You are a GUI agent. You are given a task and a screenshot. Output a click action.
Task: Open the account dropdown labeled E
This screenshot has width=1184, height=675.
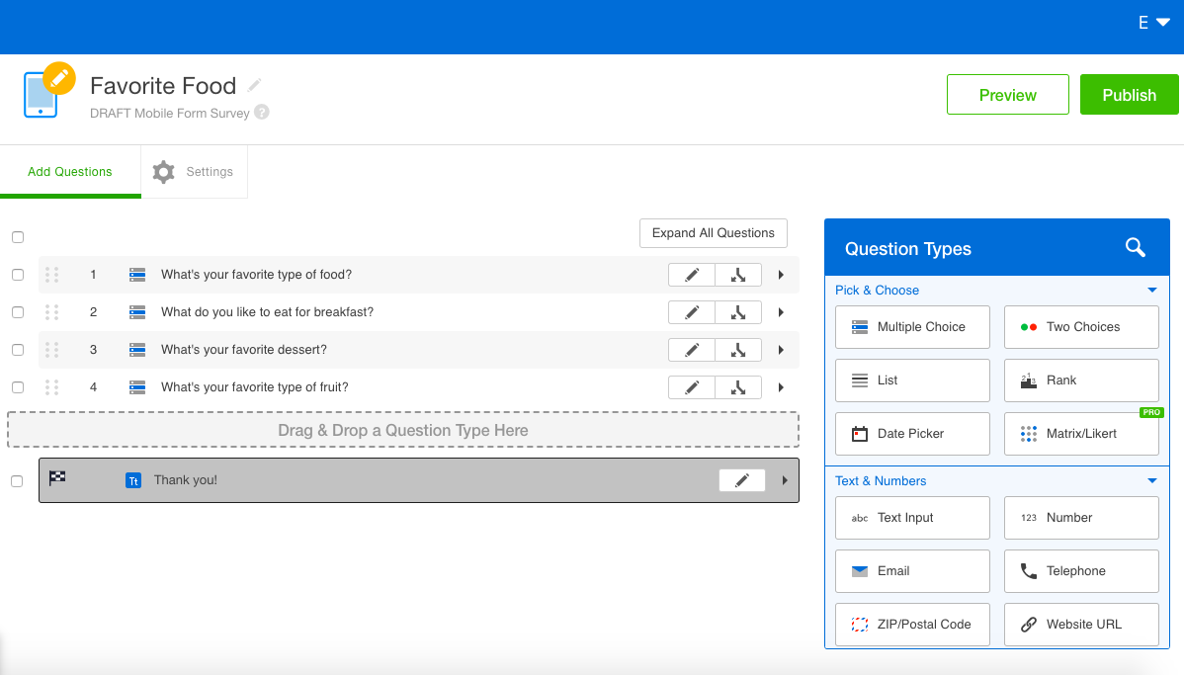click(1153, 23)
